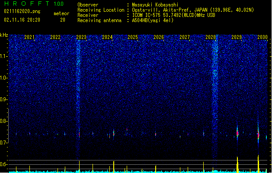Click the 0.6 kHz axis label
This screenshot has height=173, width=272.
click(x=4, y=164)
